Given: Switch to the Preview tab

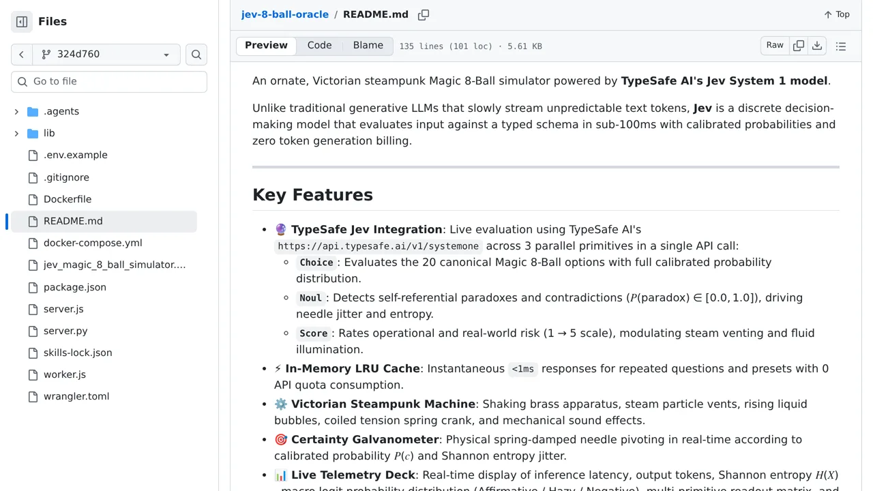Looking at the screenshot, I should point(266,46).
